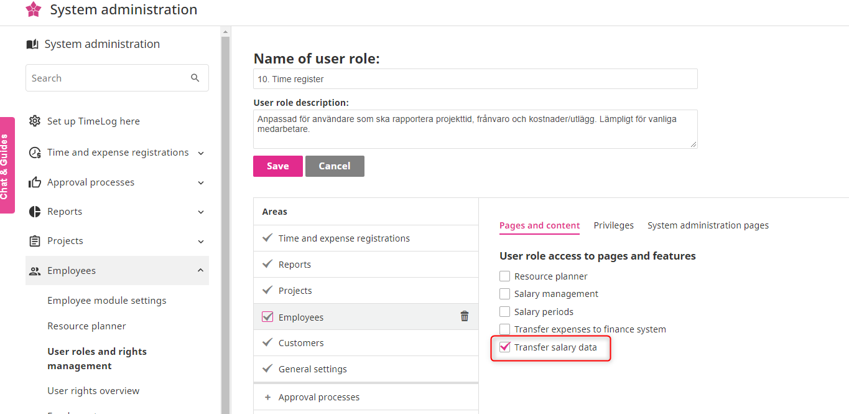Click the search magnifier icon
849x414 pixels.
click(195, 78)
